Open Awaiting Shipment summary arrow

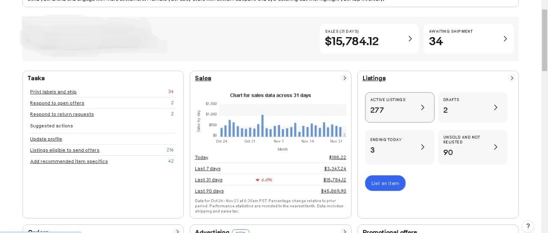pyautogui.click(x=505, y=39)
